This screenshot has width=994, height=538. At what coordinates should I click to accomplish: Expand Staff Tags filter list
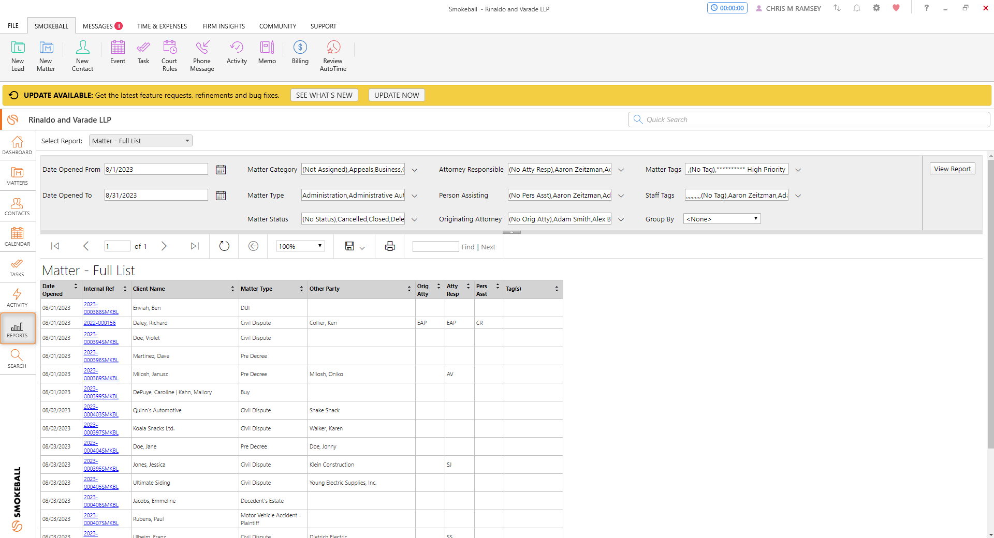(x=798, y=196)
